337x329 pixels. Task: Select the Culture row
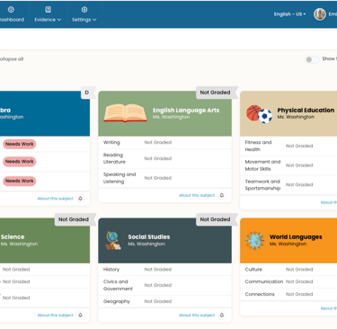(288, 270)
